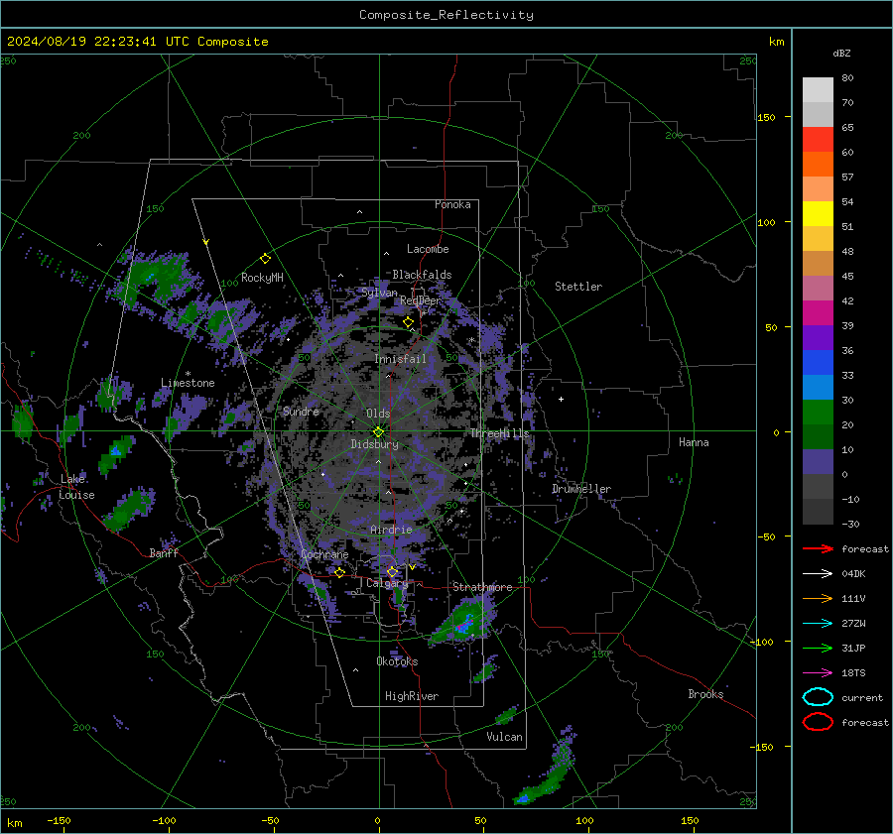The image size is (893, 834).
Task: Select the dark orange 57-60 dBZ swatch
Action: coord(818,165)
